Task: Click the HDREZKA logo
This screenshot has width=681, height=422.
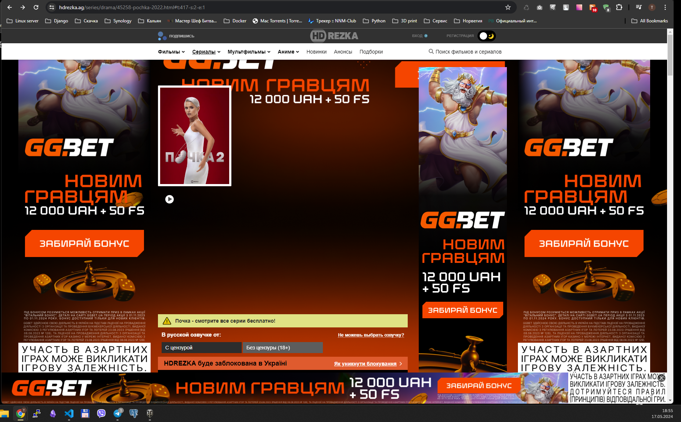Action: coord(334,36)
